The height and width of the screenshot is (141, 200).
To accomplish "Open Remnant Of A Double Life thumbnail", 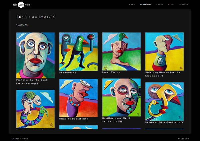I will coord(164,101).
